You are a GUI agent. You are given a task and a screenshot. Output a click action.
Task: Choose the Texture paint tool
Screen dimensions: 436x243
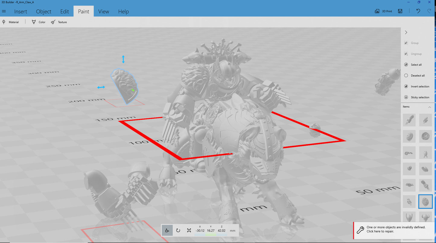click(x=59, y=22)
